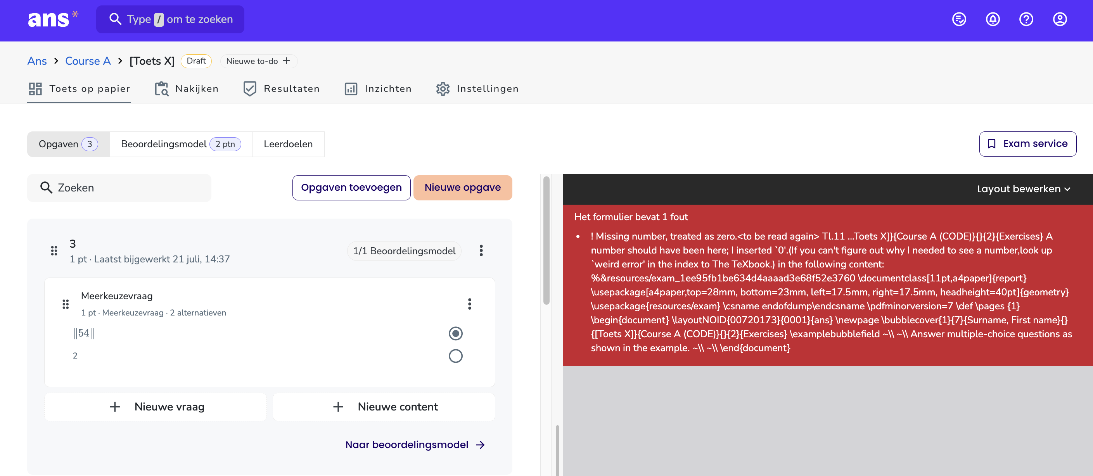The height and width of the screenshot is (476, 1093).
Task: Open the Nakijken menu item
Action: click(x=187, y=89)
